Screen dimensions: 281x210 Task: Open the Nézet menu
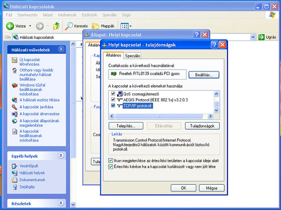point(47,15)
